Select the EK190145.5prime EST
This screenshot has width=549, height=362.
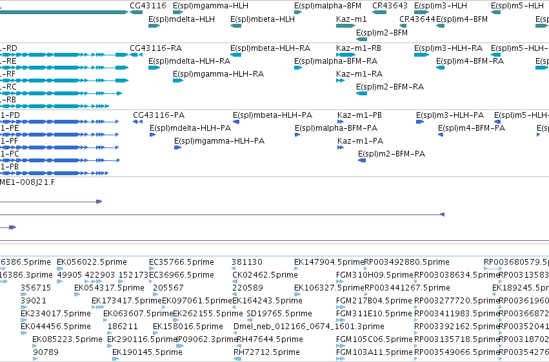115,359
